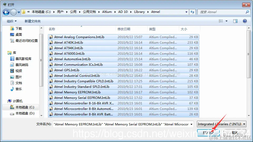The height and width of the screenshot is (142, 253).
Task: Select Atmel Analog Companions.IntLib file
Action: pos(123,37)
